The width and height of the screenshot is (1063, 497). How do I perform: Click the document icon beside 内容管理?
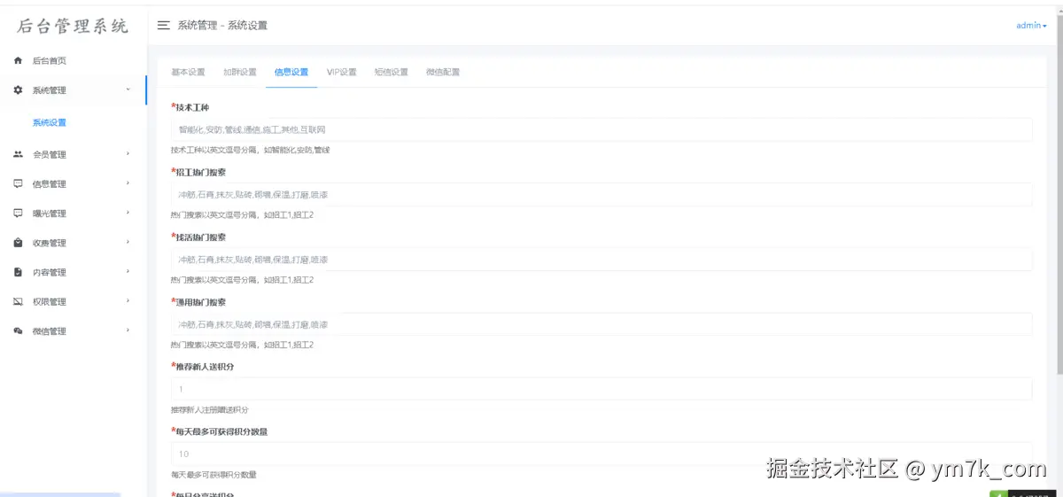coord(18,272)
